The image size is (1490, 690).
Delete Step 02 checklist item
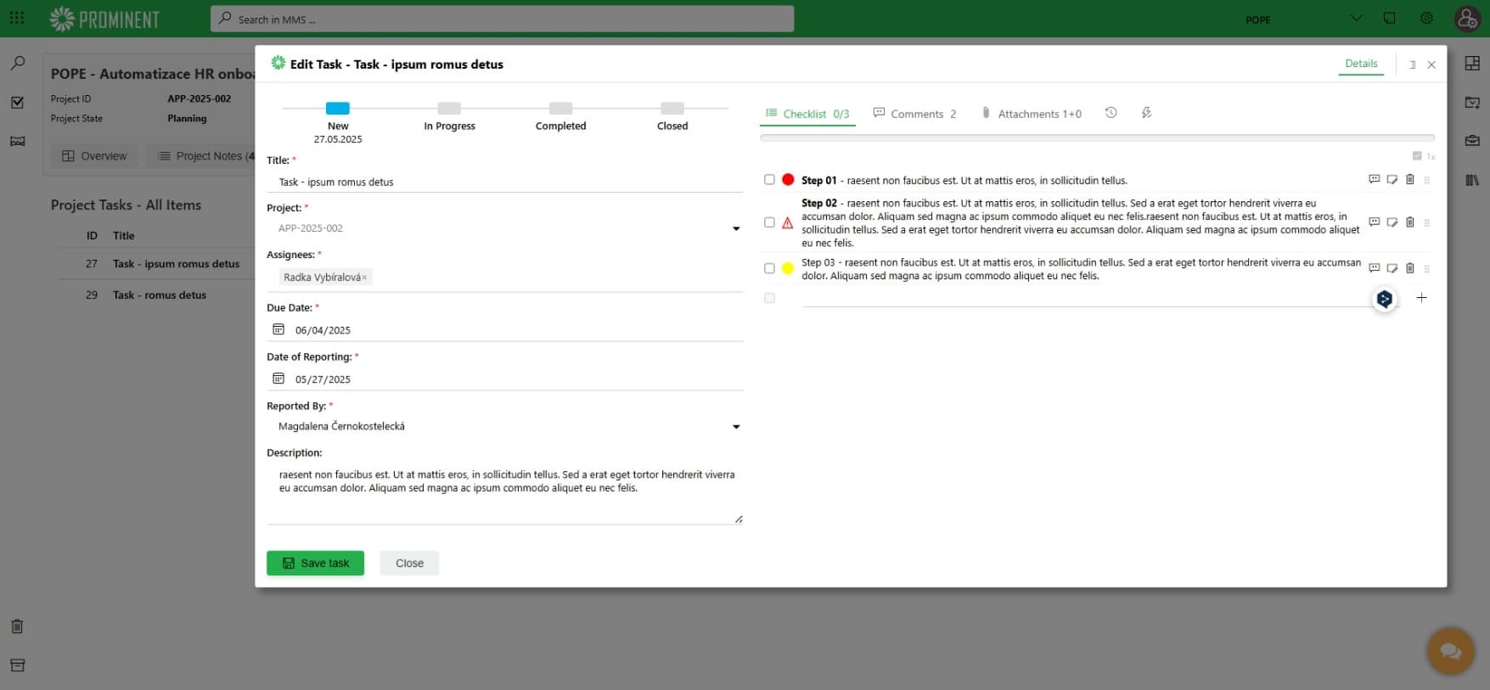pos(1410,222)
